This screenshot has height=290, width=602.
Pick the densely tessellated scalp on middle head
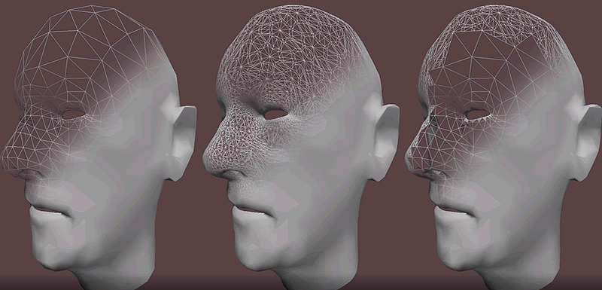pyautogui.click(x=292, y=53)
